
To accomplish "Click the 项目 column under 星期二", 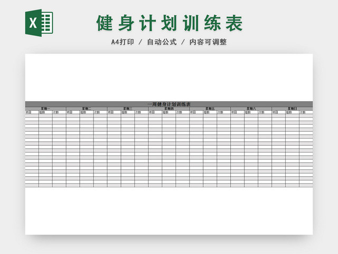I will 73,112.
